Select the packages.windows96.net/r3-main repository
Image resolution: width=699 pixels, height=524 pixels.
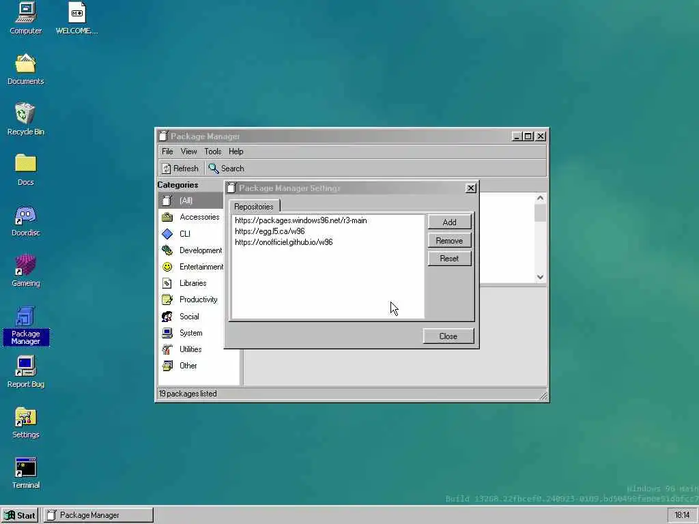328,220
